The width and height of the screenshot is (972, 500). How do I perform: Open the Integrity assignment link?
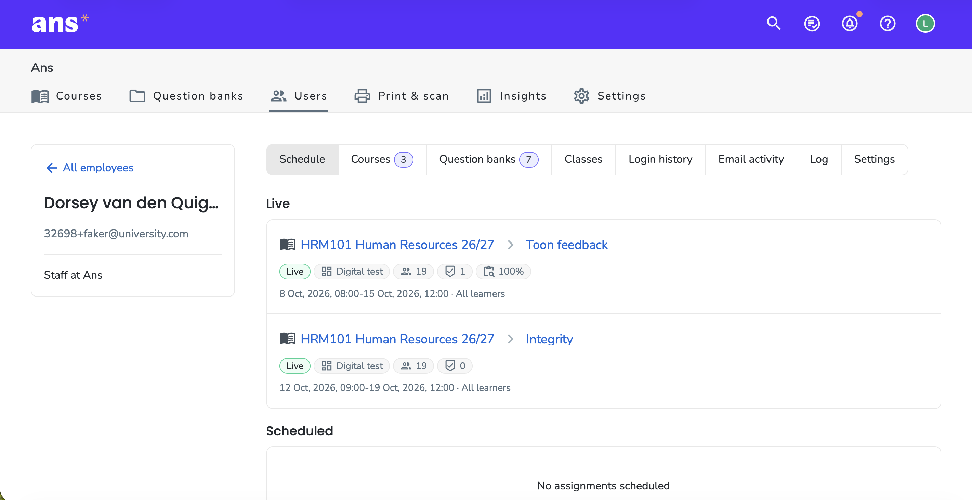[x=549, y=339]
